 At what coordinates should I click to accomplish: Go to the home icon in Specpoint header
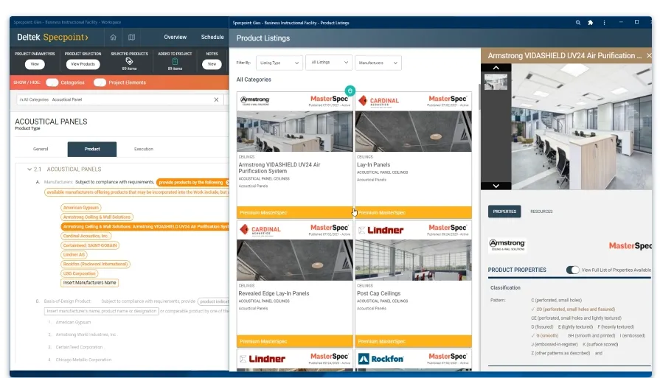(x=114, y=37)
